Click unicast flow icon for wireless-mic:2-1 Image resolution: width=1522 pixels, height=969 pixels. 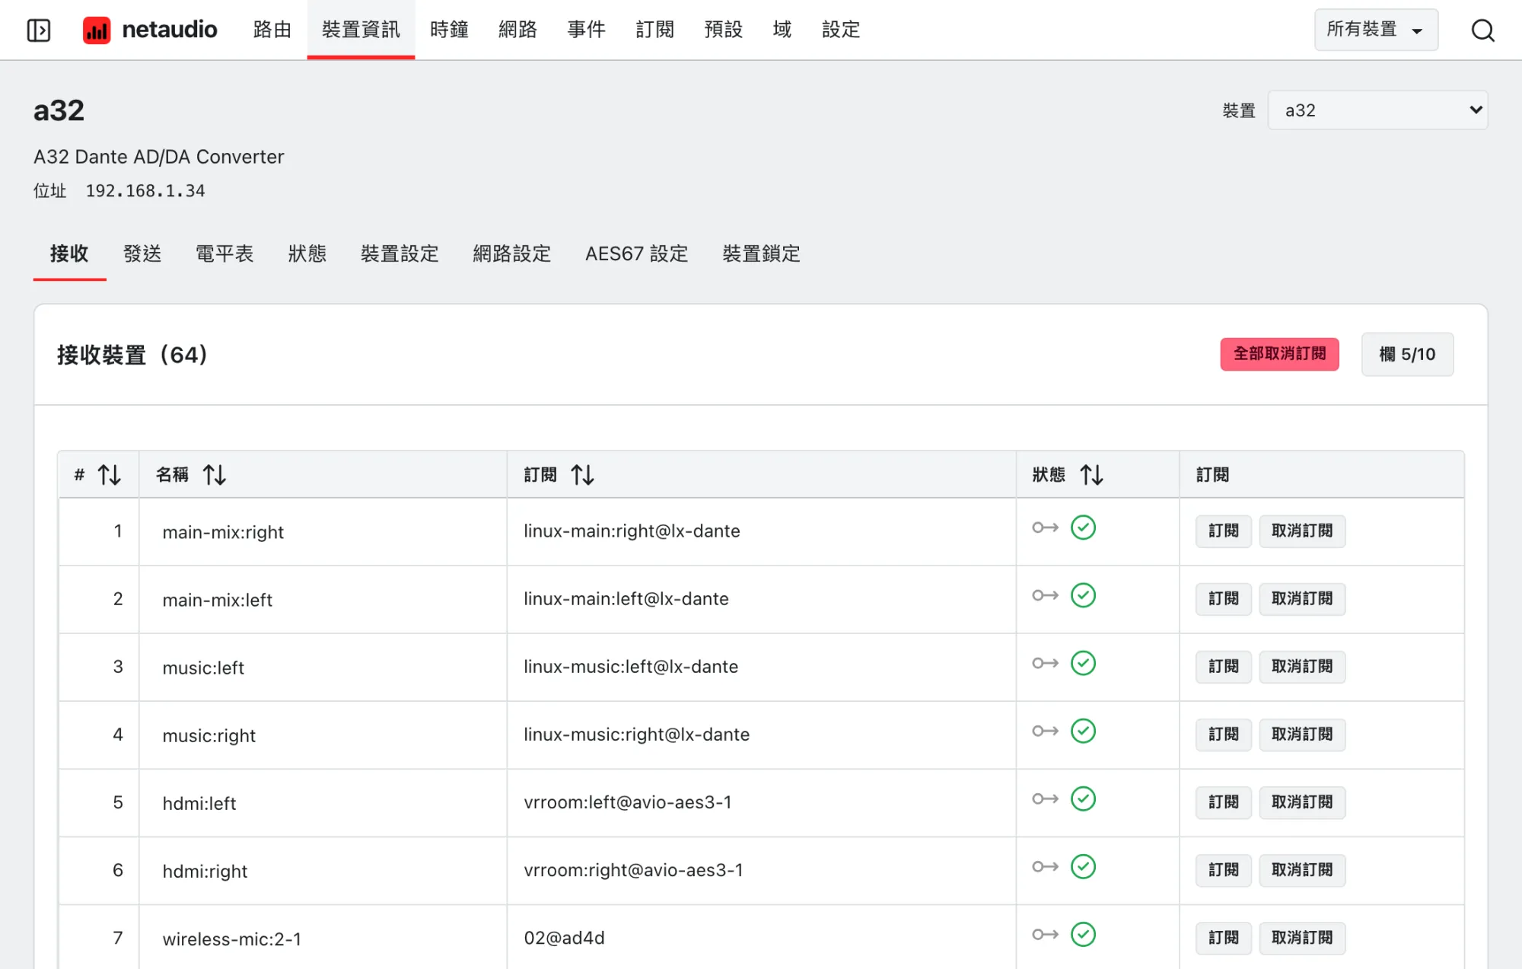[x=1046, y=934]
